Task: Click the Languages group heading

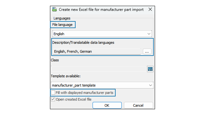Action: click(x=62, y=18)
